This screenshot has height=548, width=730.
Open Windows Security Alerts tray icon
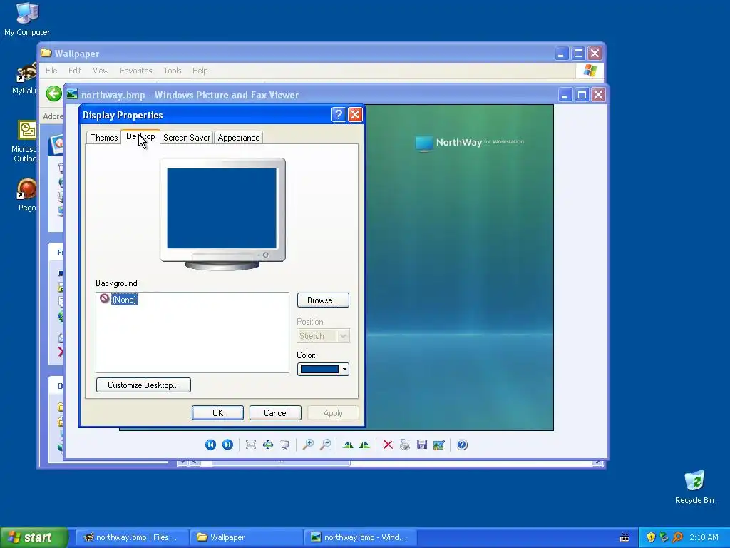[x=651, y=537]
